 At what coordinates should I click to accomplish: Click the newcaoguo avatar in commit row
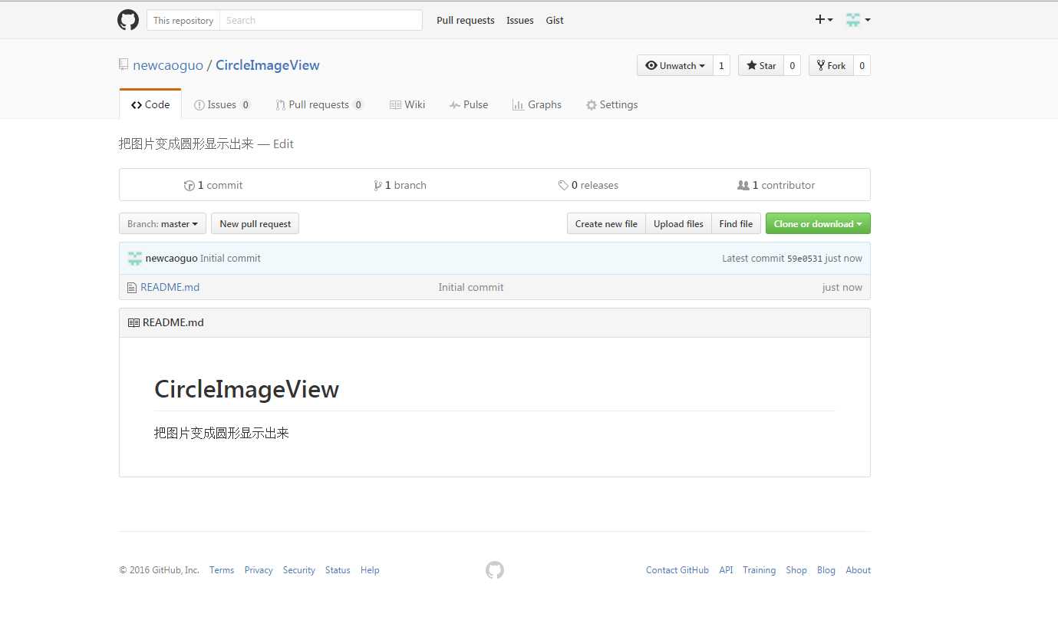[135, 259]
